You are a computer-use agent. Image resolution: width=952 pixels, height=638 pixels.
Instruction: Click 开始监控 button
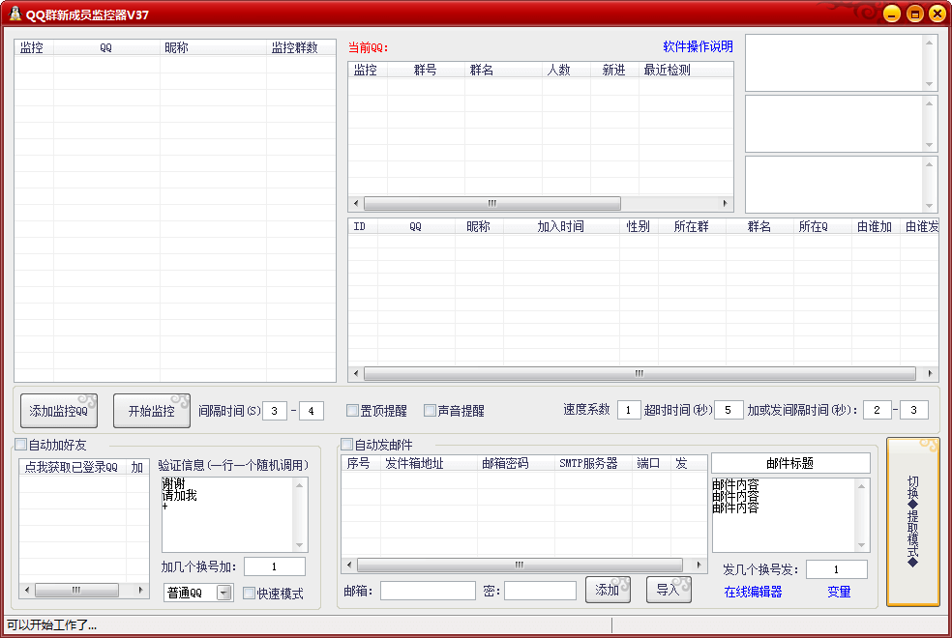(x=152, y=411)
